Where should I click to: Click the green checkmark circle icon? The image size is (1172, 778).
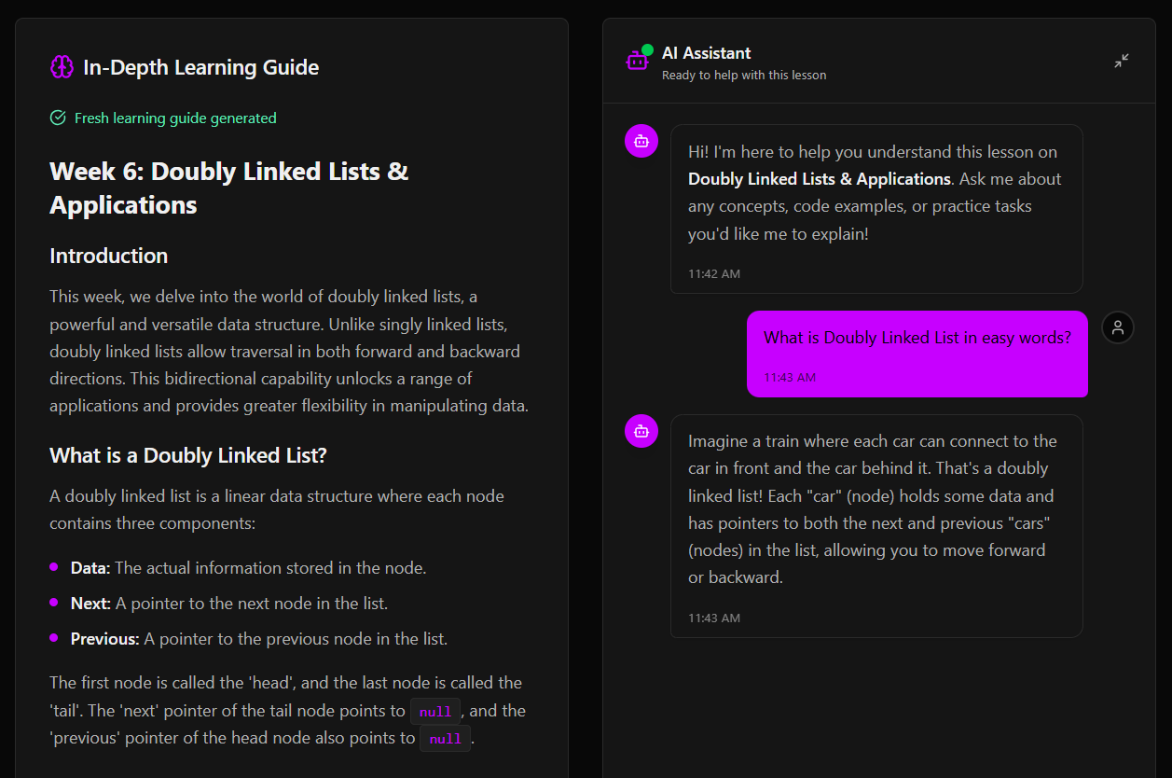(x=58, y=118)
